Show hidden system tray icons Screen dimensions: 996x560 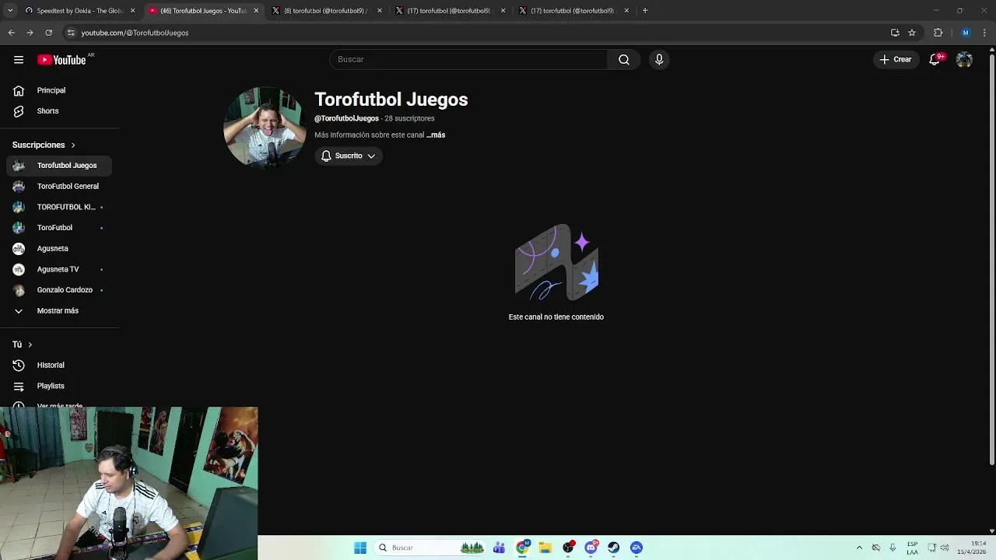[x=859, y=548]
